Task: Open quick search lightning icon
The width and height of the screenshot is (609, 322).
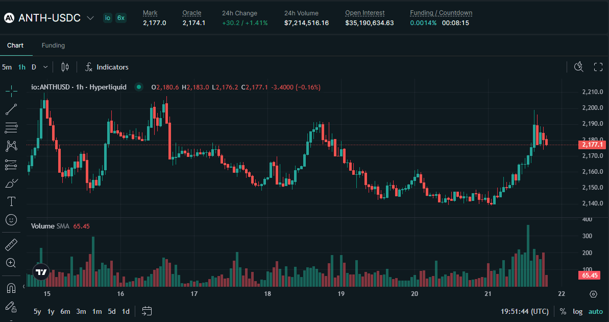Action: click(x=579, y=67)
